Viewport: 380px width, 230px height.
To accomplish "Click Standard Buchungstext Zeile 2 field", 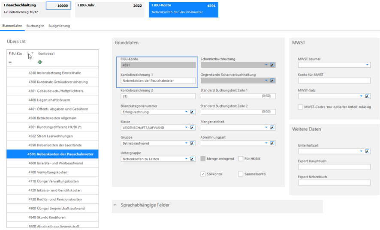I will [238, 112].
